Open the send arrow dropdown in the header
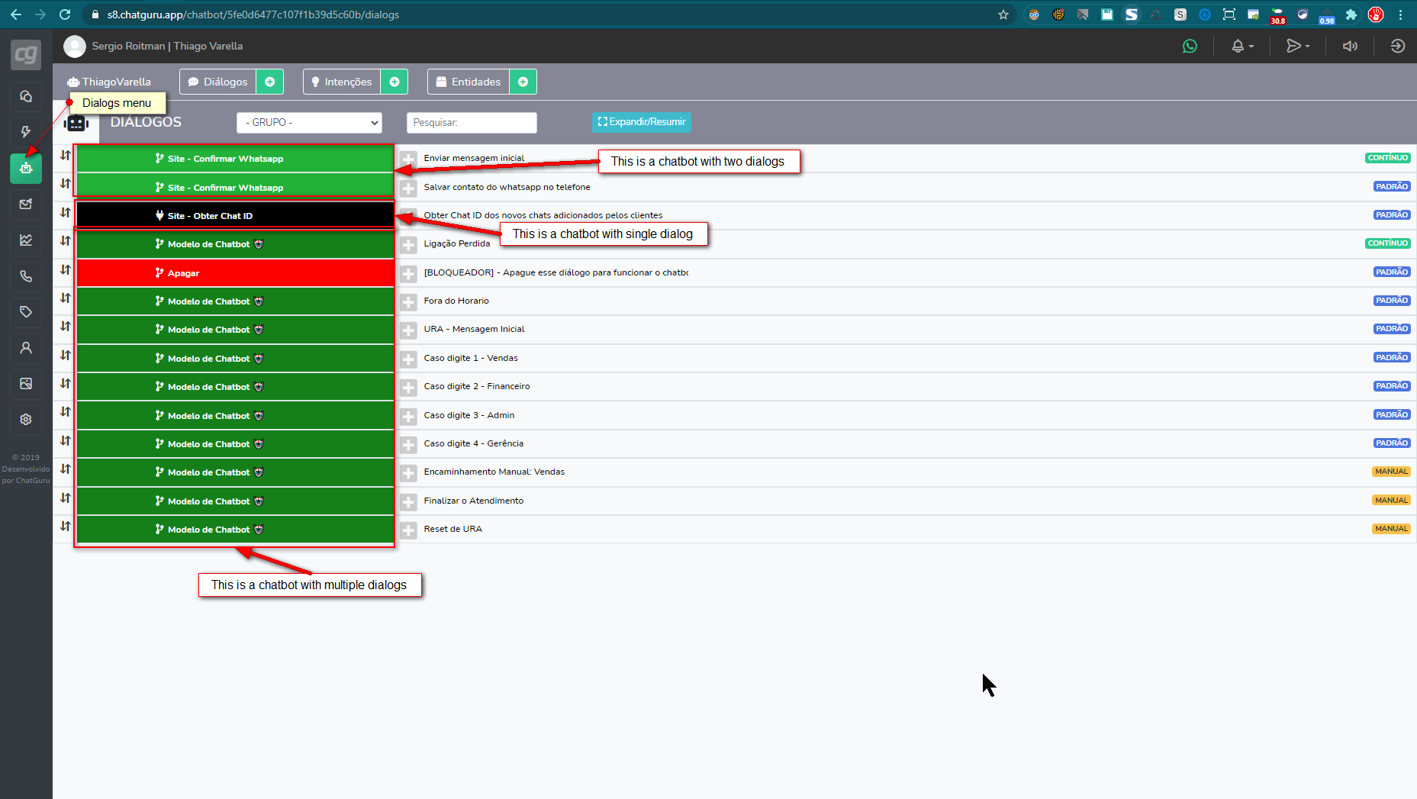Screen dimensions: 1417x799 click(1297, 47)
